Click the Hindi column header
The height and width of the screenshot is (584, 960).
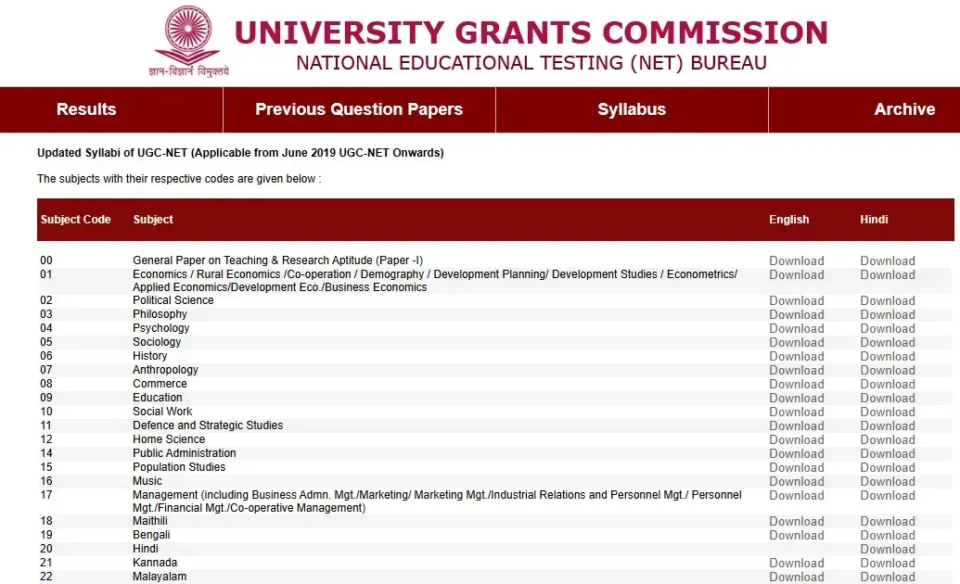click(x=874, y=220)
